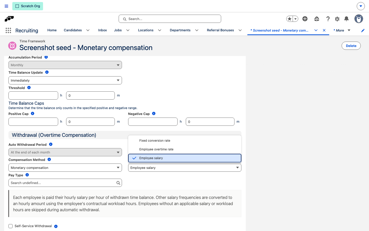Open the hamburger menu at top left

(6, 6)
